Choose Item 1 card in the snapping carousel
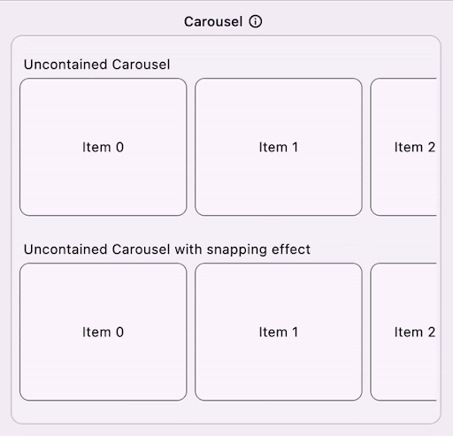 click(279, 332)
